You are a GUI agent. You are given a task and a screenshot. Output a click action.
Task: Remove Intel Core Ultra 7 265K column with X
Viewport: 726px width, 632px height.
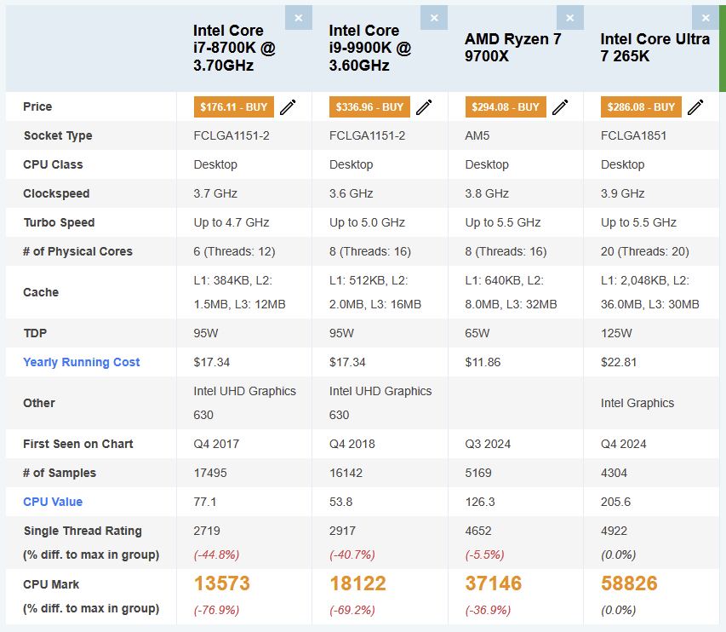(x=706, y=18)
